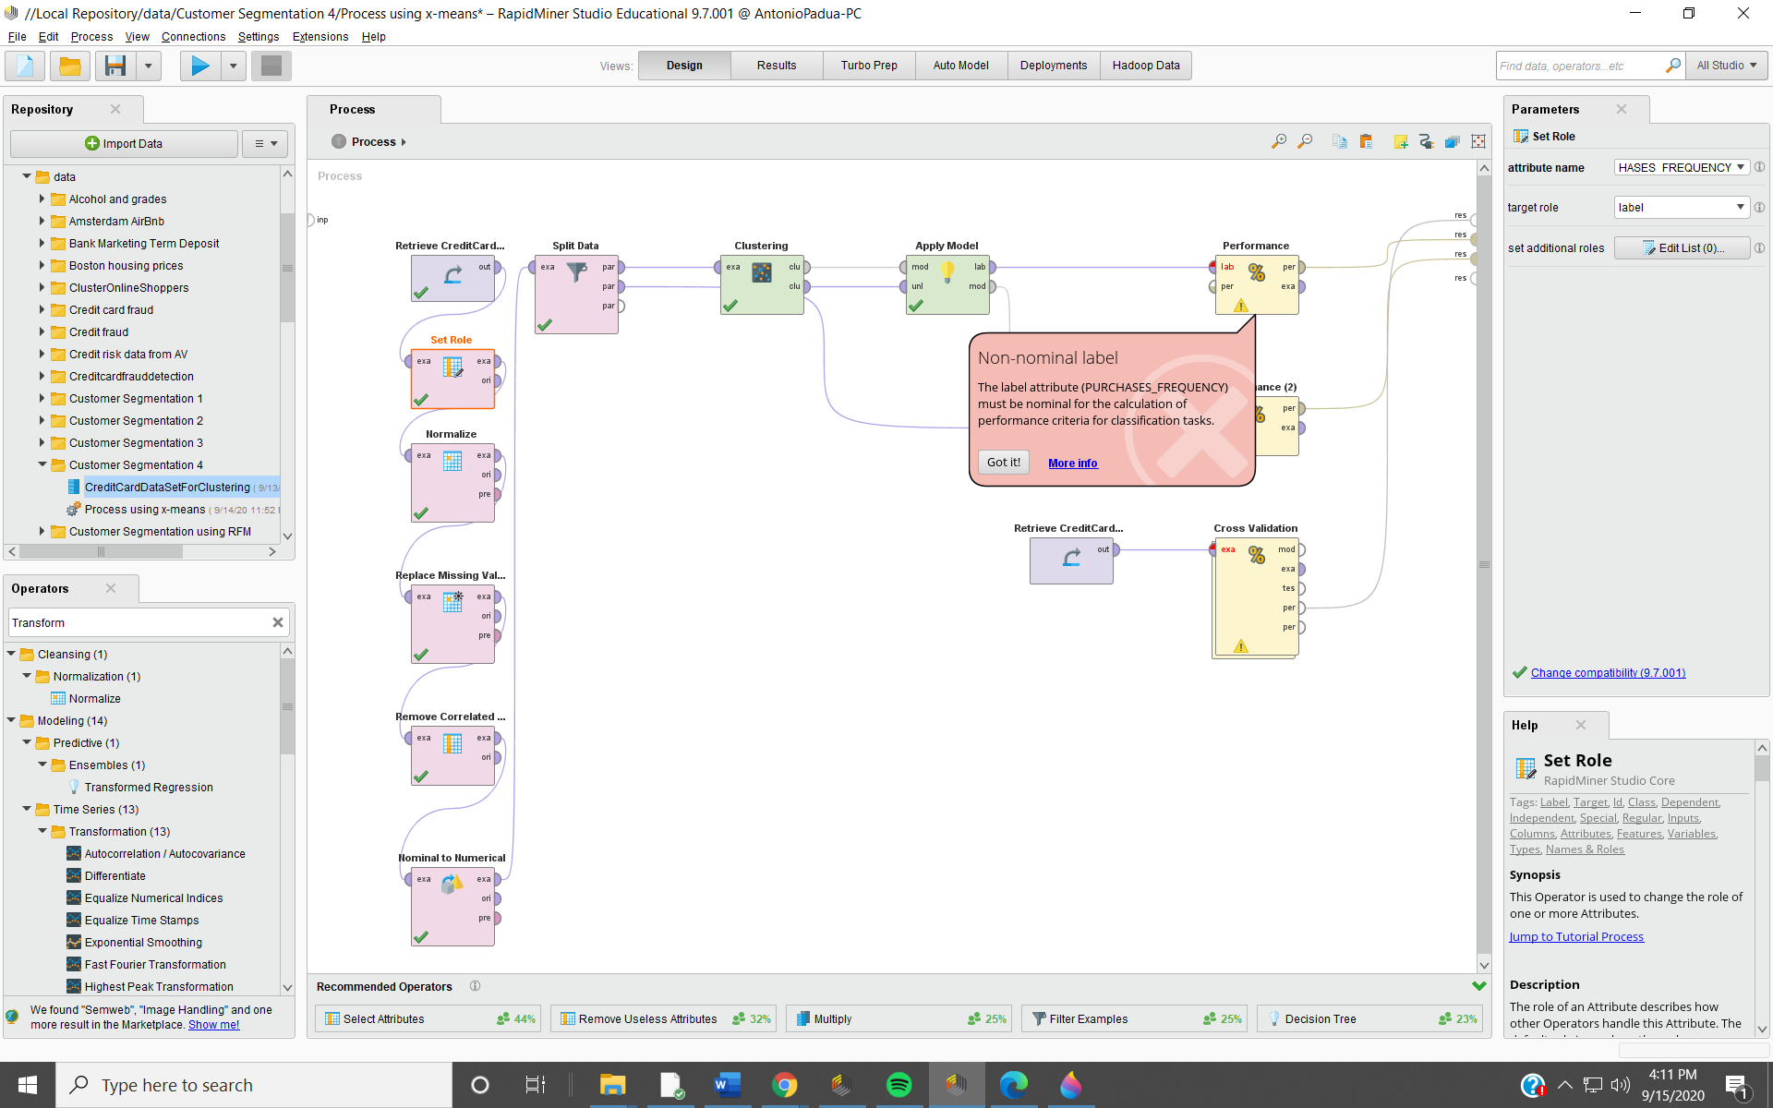
Task: Save the process with the floppy disk icon
Action: (x=115, y=66)
